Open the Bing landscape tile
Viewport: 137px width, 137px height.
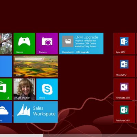[x=36, y=66]
